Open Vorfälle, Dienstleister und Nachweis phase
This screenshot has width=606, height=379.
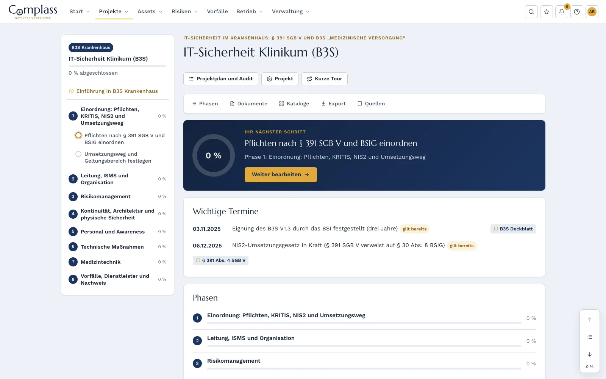117,279
